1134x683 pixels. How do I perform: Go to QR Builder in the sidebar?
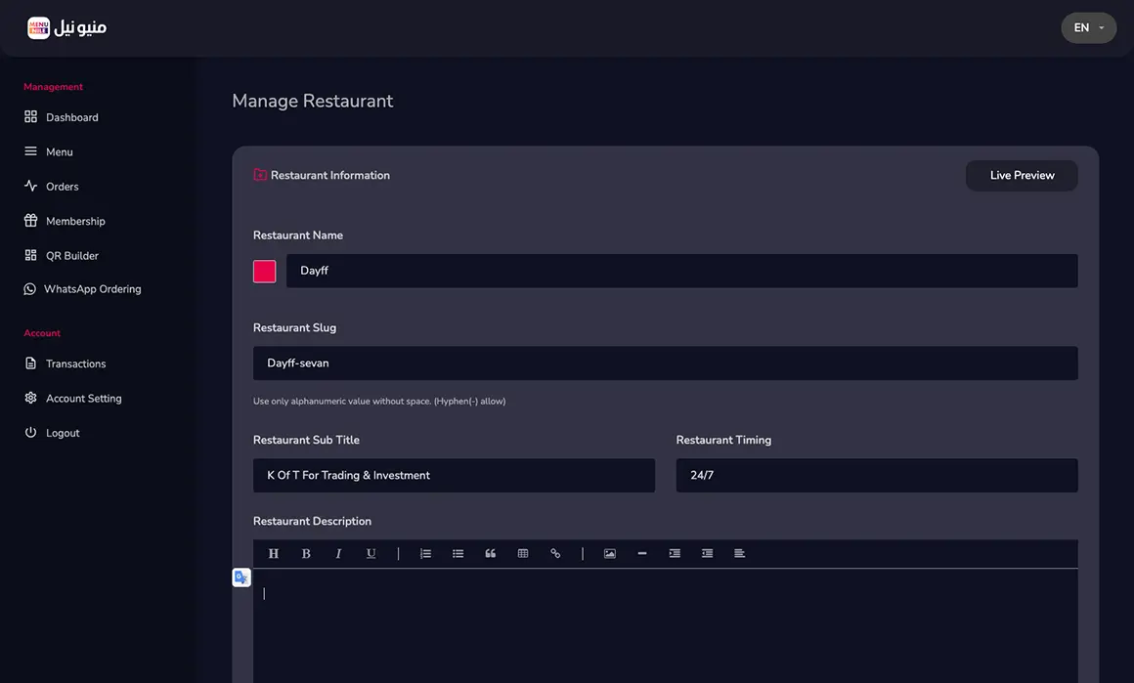coord(71,256)
